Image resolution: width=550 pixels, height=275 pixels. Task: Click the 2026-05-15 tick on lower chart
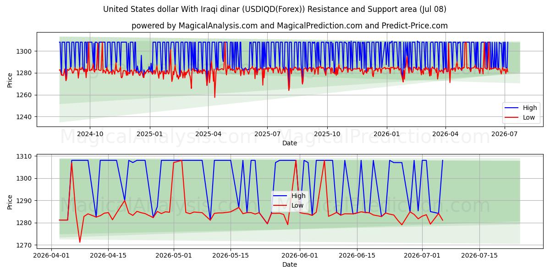click(231, 256)
